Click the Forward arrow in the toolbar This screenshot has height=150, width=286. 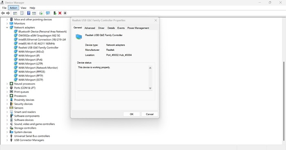click(8, 13)
